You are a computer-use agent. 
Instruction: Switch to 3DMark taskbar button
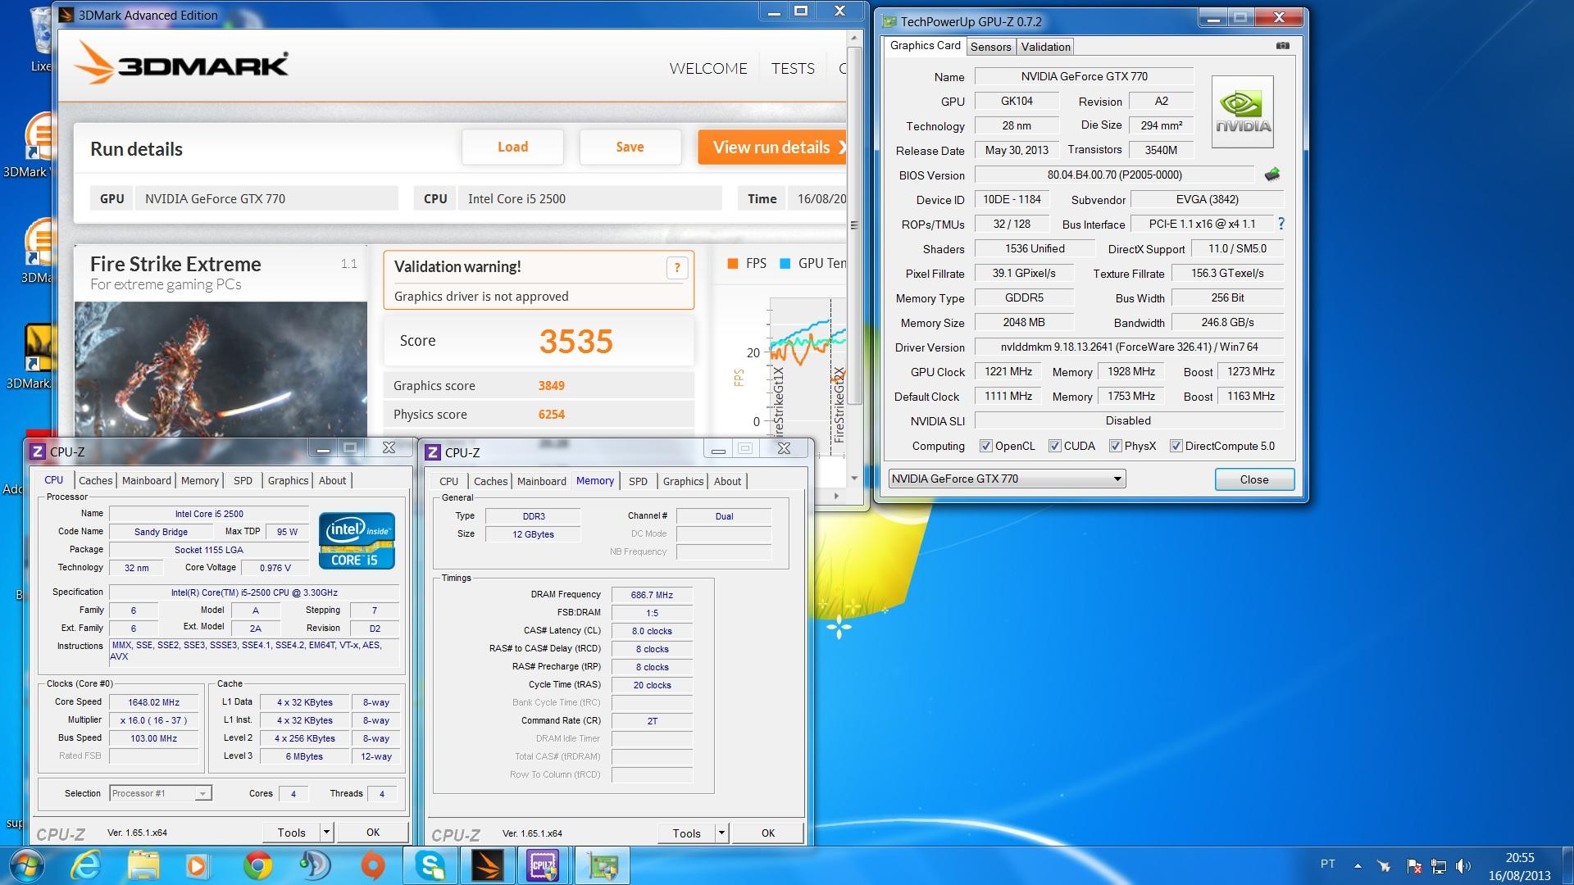488,865
